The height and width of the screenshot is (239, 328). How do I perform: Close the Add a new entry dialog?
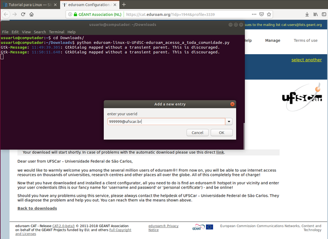coord(232,104)
